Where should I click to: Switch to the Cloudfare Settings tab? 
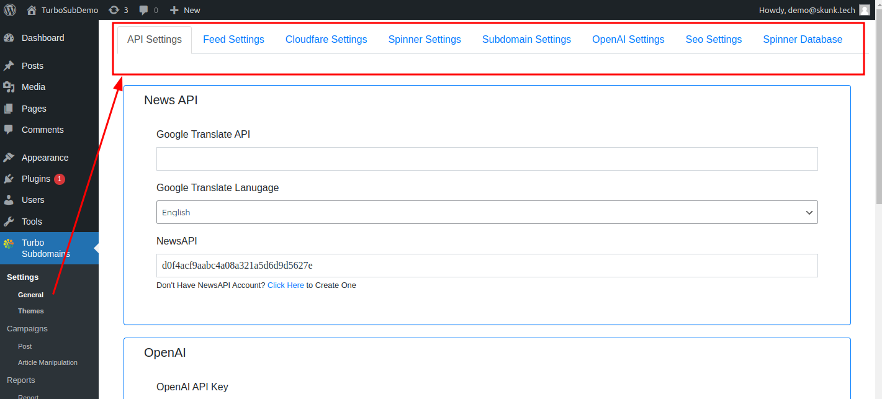click(326, 39)
